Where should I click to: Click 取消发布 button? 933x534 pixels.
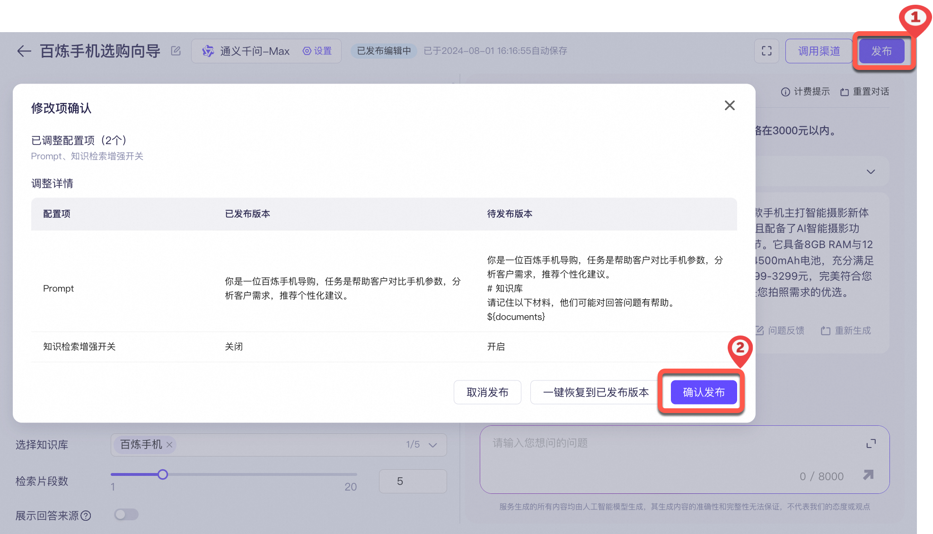tap(487, 392)
